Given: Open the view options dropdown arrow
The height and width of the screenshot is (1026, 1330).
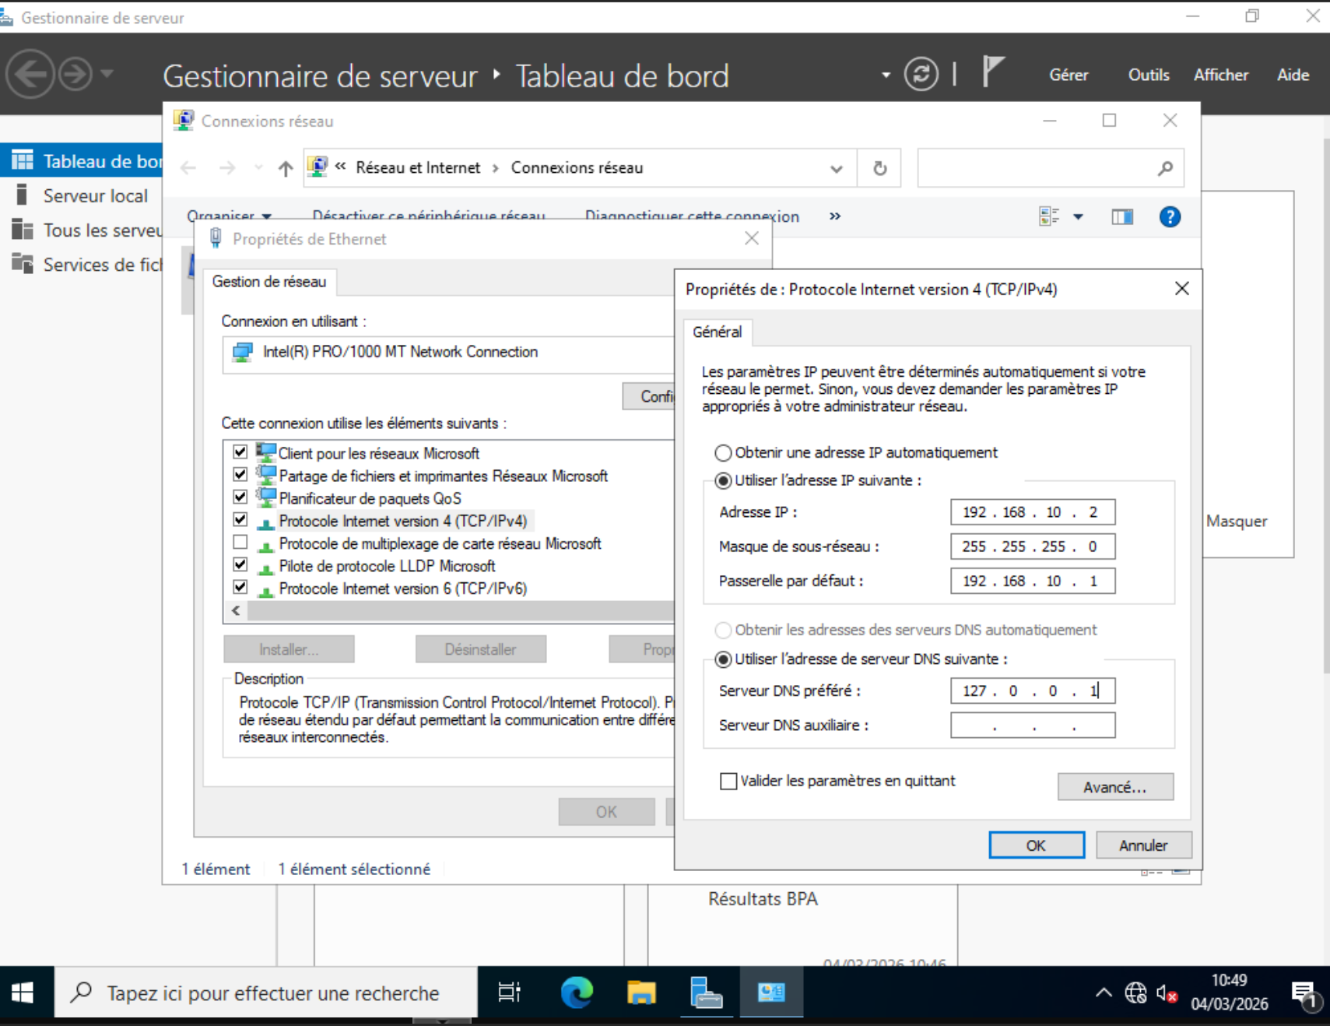Looking at the screenshot, I should (x=1078, y=217).
